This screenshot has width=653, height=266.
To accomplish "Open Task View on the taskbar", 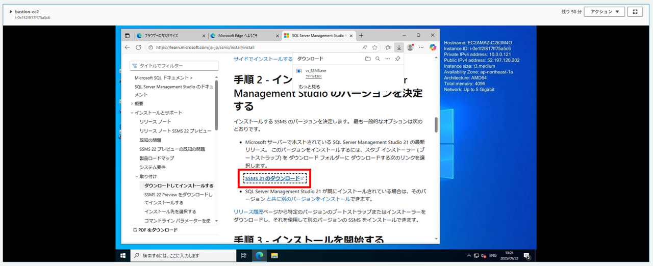I will tap(243, 255).
